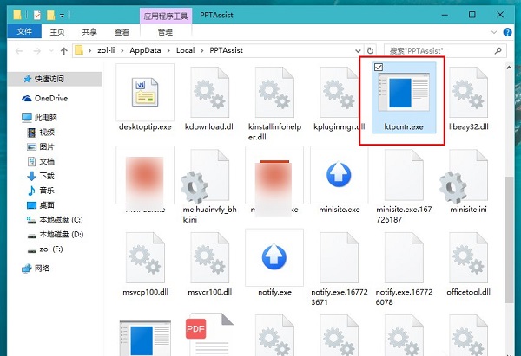Open the desktoptip.exe file icon
The image size is (521, 356).
tap(145, 92)
